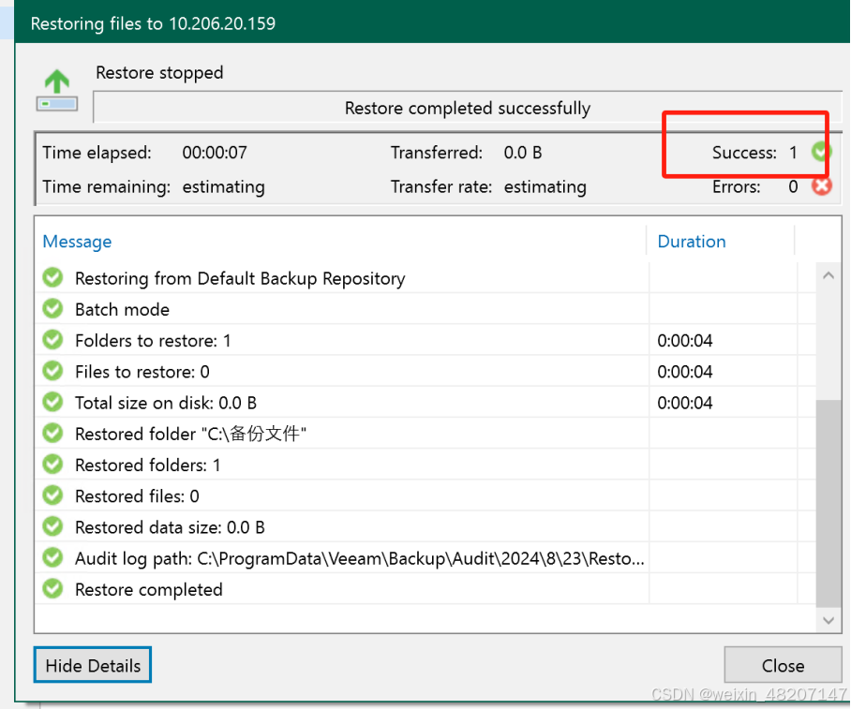Click check icon beside Restored data size

(52, 526)
